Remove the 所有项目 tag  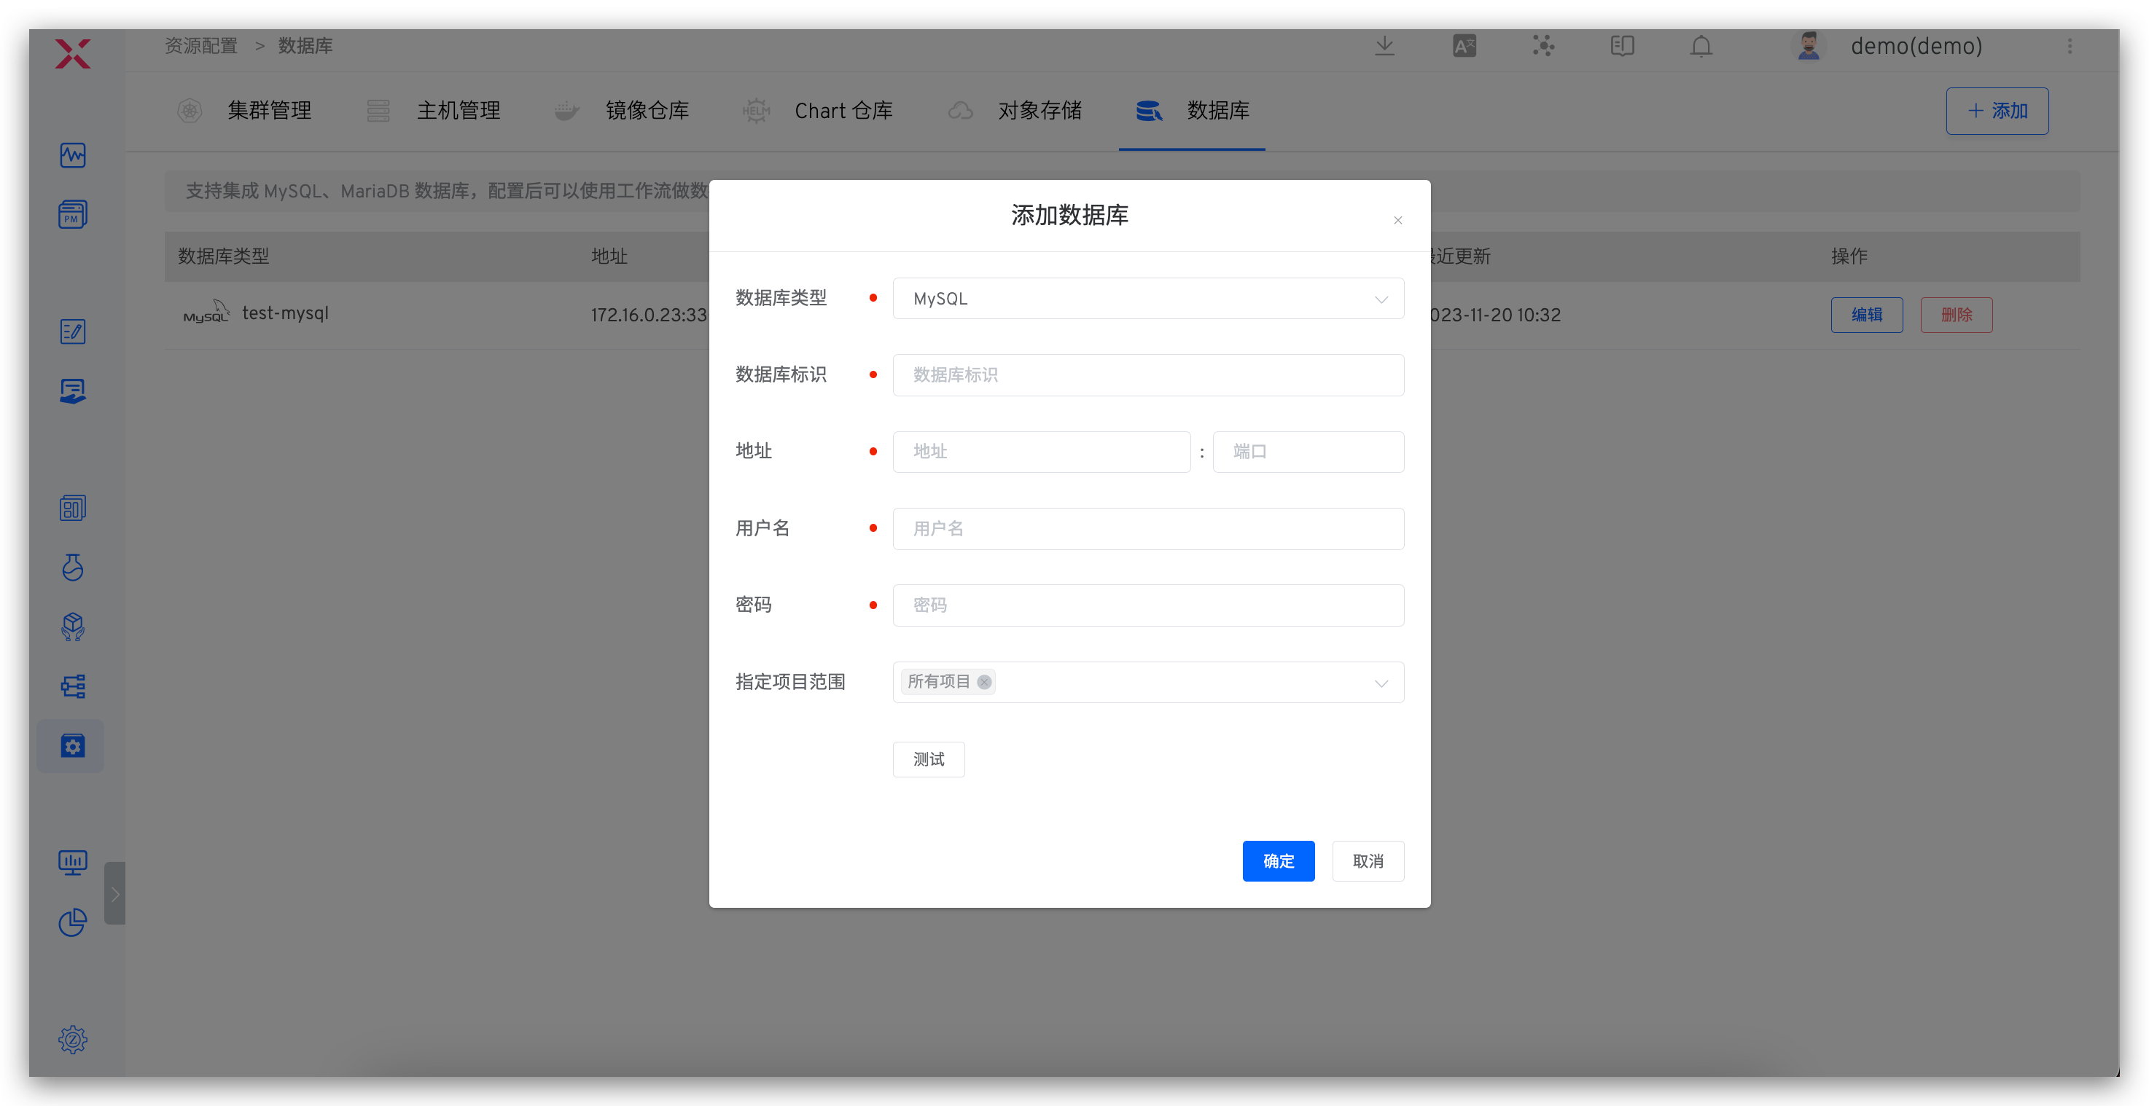coord(984,681)
